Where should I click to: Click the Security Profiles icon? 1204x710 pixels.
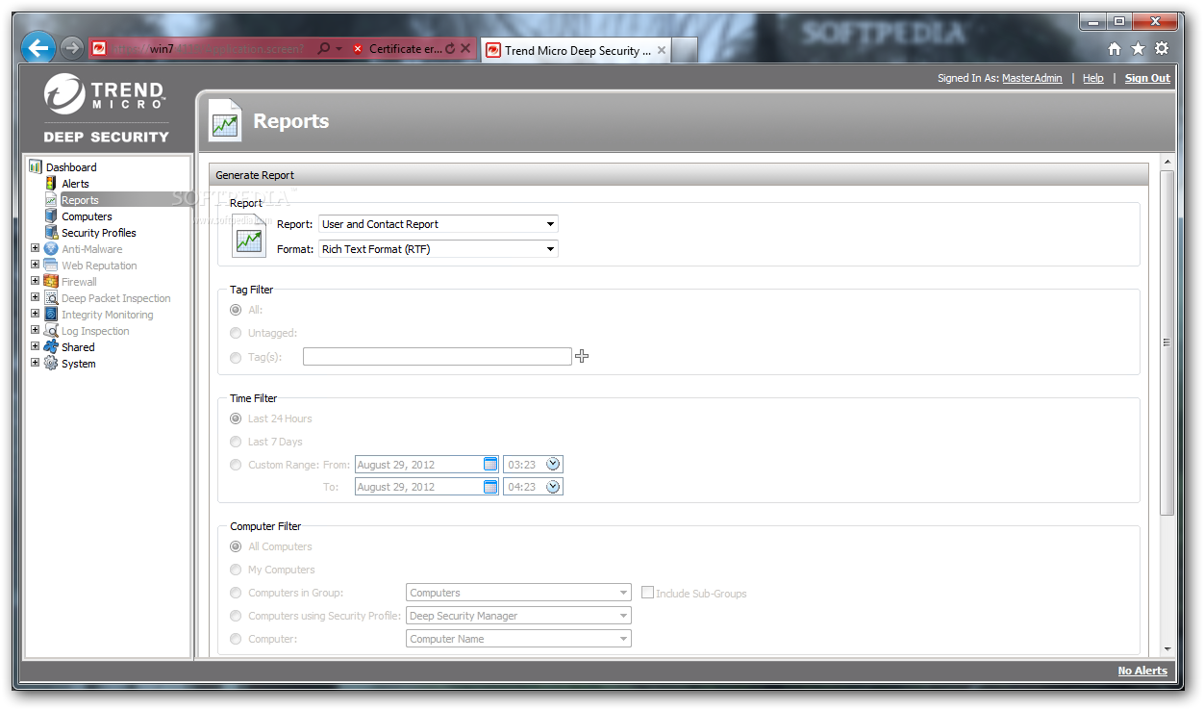coord(51,232)
